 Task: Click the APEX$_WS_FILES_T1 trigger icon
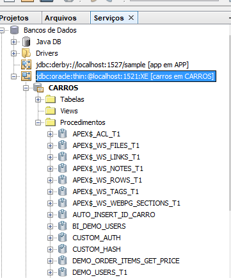click(x=63, y=145)
